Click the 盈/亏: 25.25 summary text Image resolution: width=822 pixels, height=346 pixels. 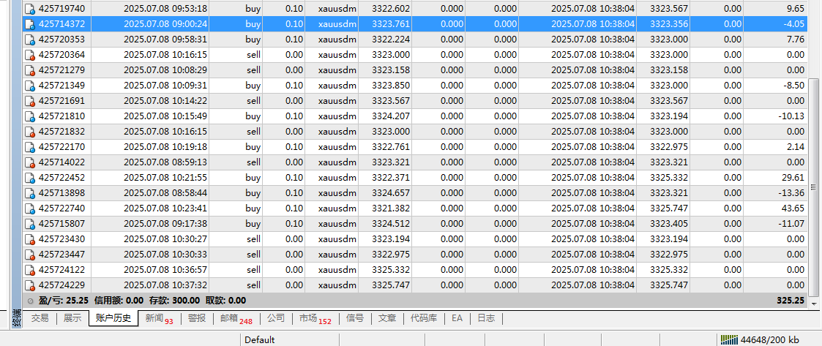64,301
